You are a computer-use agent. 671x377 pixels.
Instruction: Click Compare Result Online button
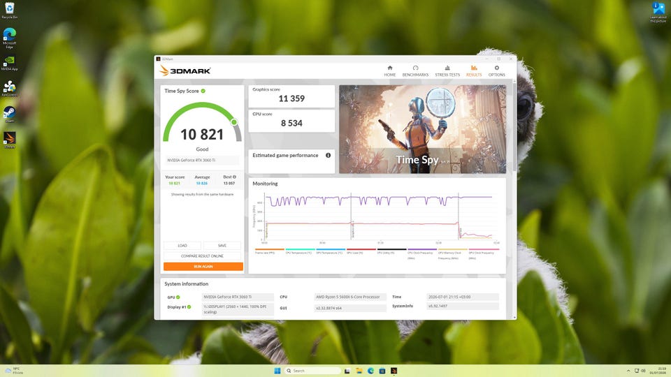(203, 256)
